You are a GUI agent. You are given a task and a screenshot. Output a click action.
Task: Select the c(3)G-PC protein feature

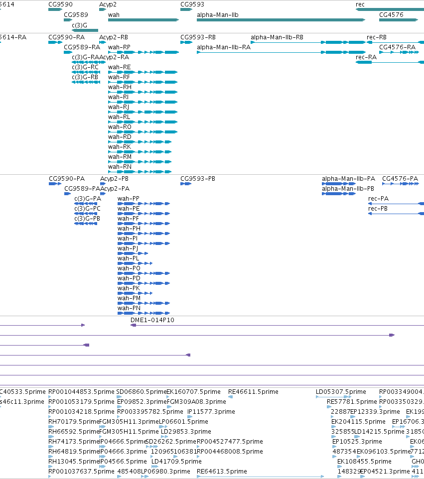coord(86,214)
